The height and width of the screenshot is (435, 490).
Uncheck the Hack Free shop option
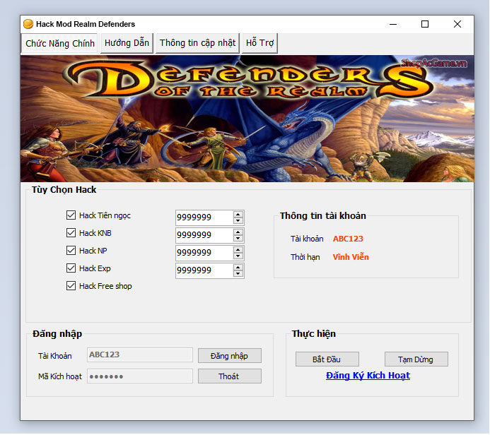pyautogui.click(x=71, y=286)
